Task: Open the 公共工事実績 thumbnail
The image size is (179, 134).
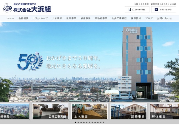Action: [50, 111]
